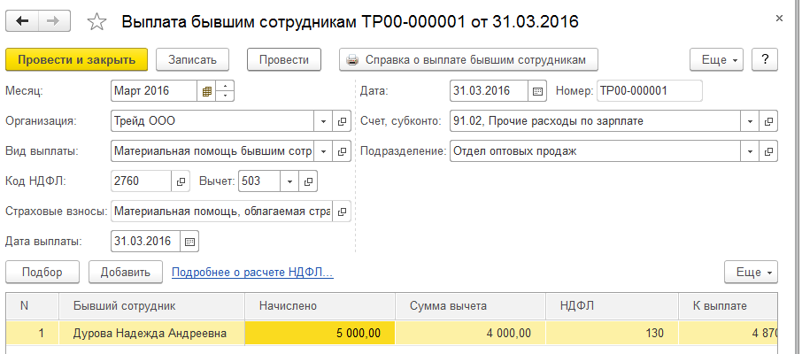Open the top Еще menu near help
This screenshot has height=354, width=802.
(717, 59)
